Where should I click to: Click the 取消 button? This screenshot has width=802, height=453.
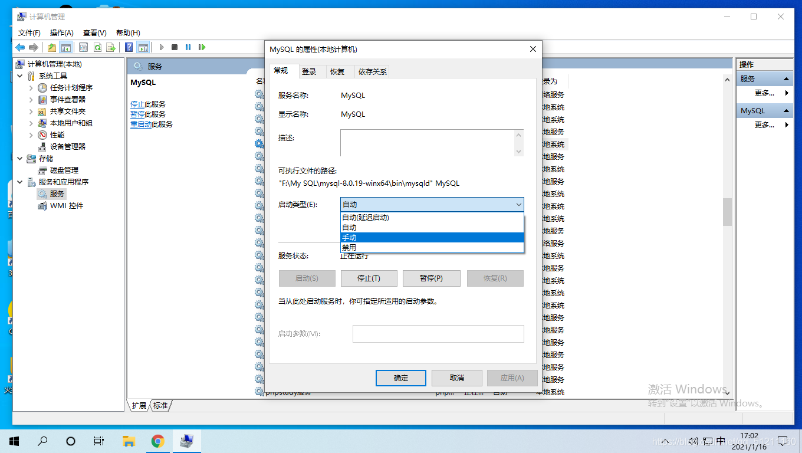[x=457, y=378]
